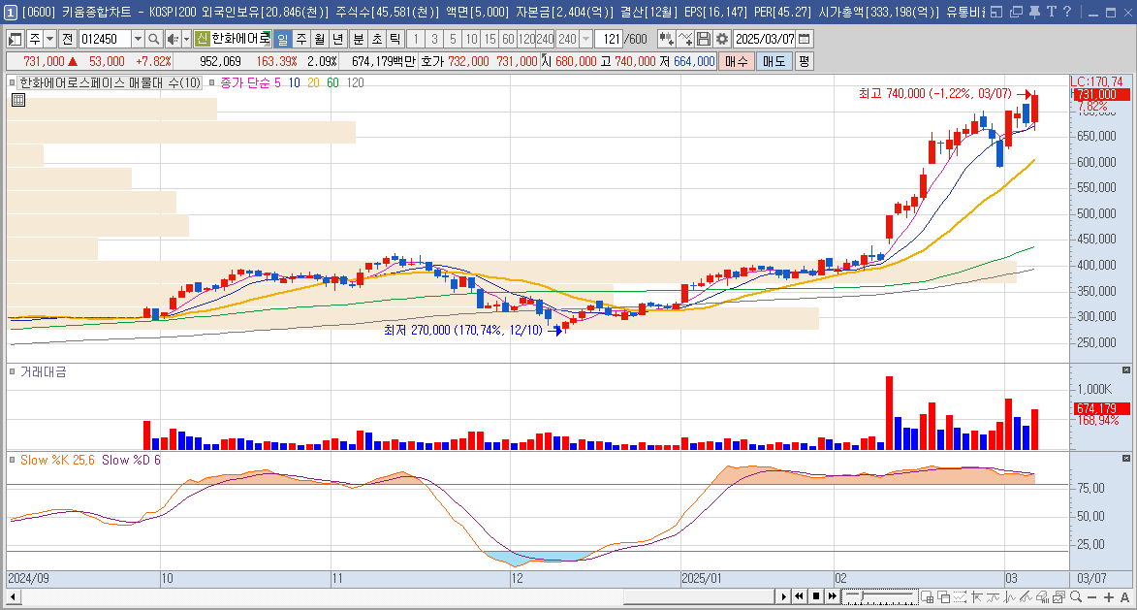Rewind the chart replay

coord(799,596)
